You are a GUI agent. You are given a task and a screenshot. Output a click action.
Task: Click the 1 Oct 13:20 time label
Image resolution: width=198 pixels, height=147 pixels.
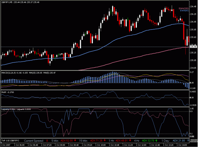pyautogui.click(x=168, y=145)
